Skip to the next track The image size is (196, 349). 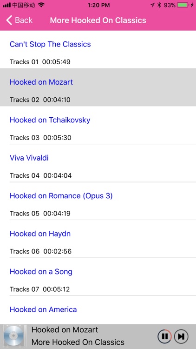tap(181, 336)
